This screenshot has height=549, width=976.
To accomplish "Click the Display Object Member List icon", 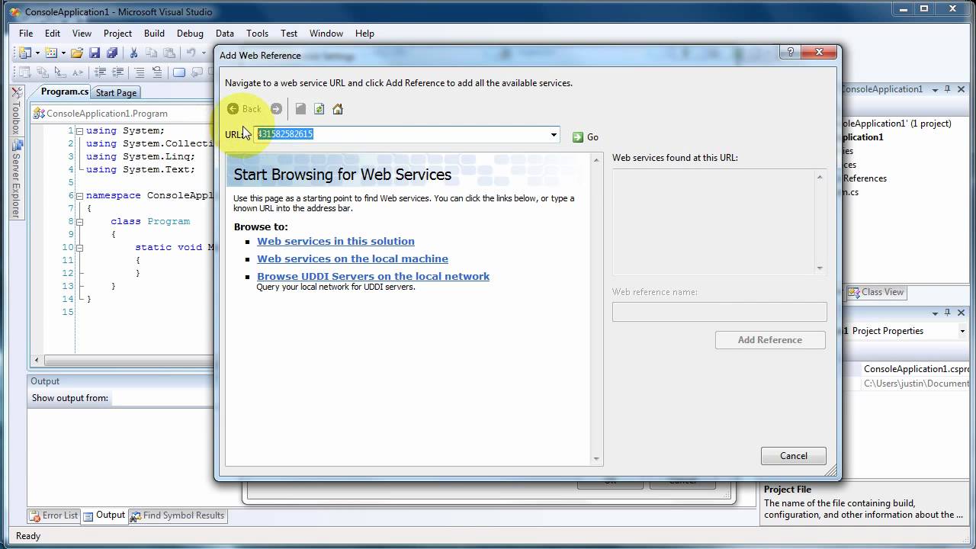I will [x=24, y=72].
